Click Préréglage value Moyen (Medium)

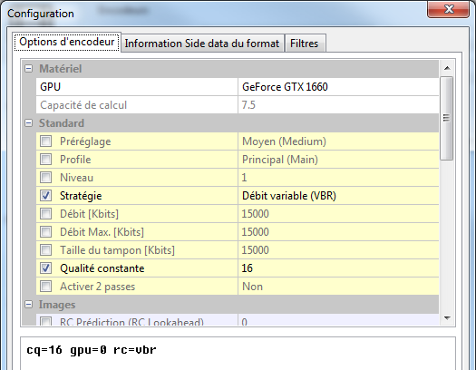click(x=338, y=141)
